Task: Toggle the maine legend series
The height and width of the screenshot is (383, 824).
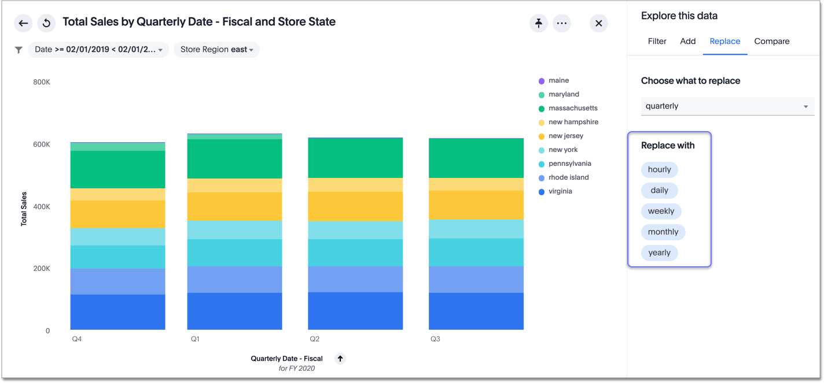Action: (x=558, y=81)
